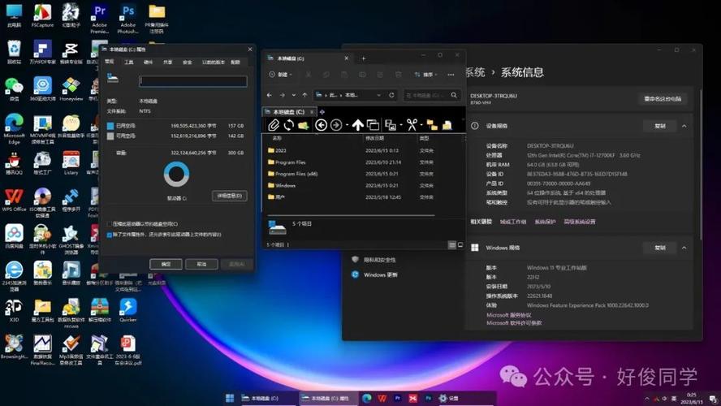Image resolution: width=721 pixels, height=406 pixels.
Task: Click 取消 in the drive properties dialog
Action: pos(201,265)
